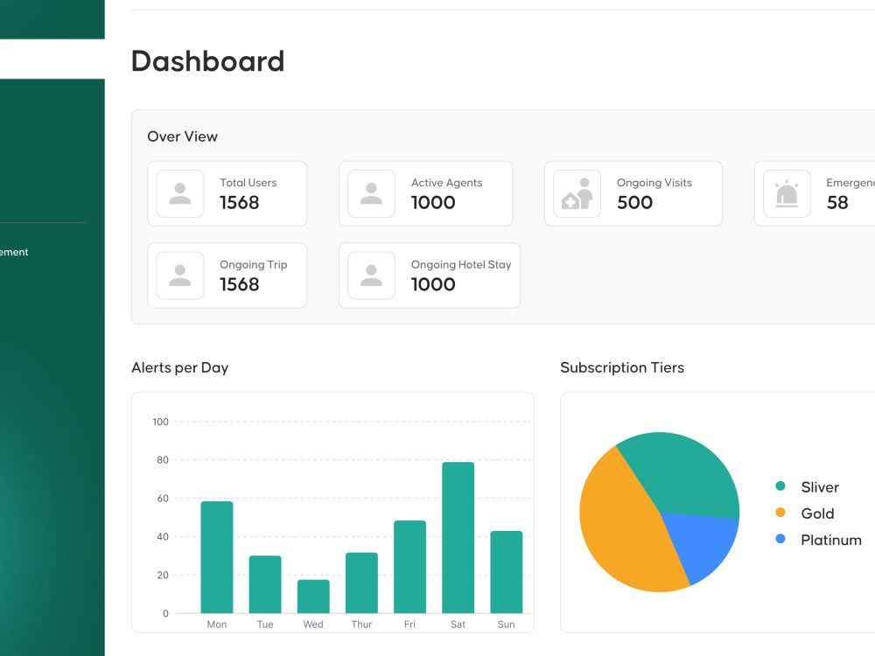Click the Sat axis label
Screen dimensions: 875x656
458,625
